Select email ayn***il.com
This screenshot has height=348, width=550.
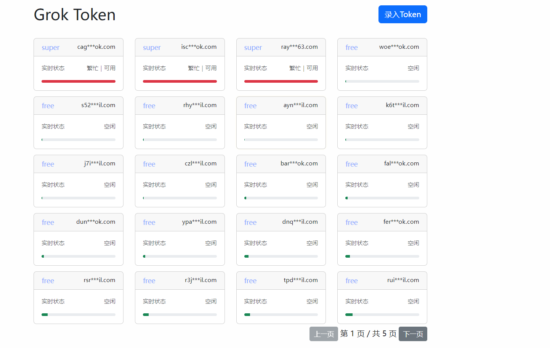[300, 105]
